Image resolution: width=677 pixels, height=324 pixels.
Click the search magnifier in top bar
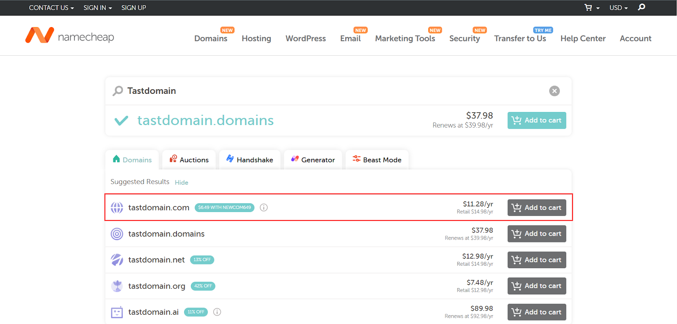pos(641,7)
